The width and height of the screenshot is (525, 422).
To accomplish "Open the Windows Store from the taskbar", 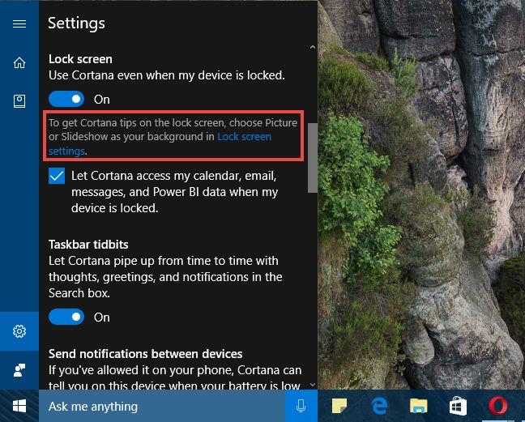I will tap(458, 406).
